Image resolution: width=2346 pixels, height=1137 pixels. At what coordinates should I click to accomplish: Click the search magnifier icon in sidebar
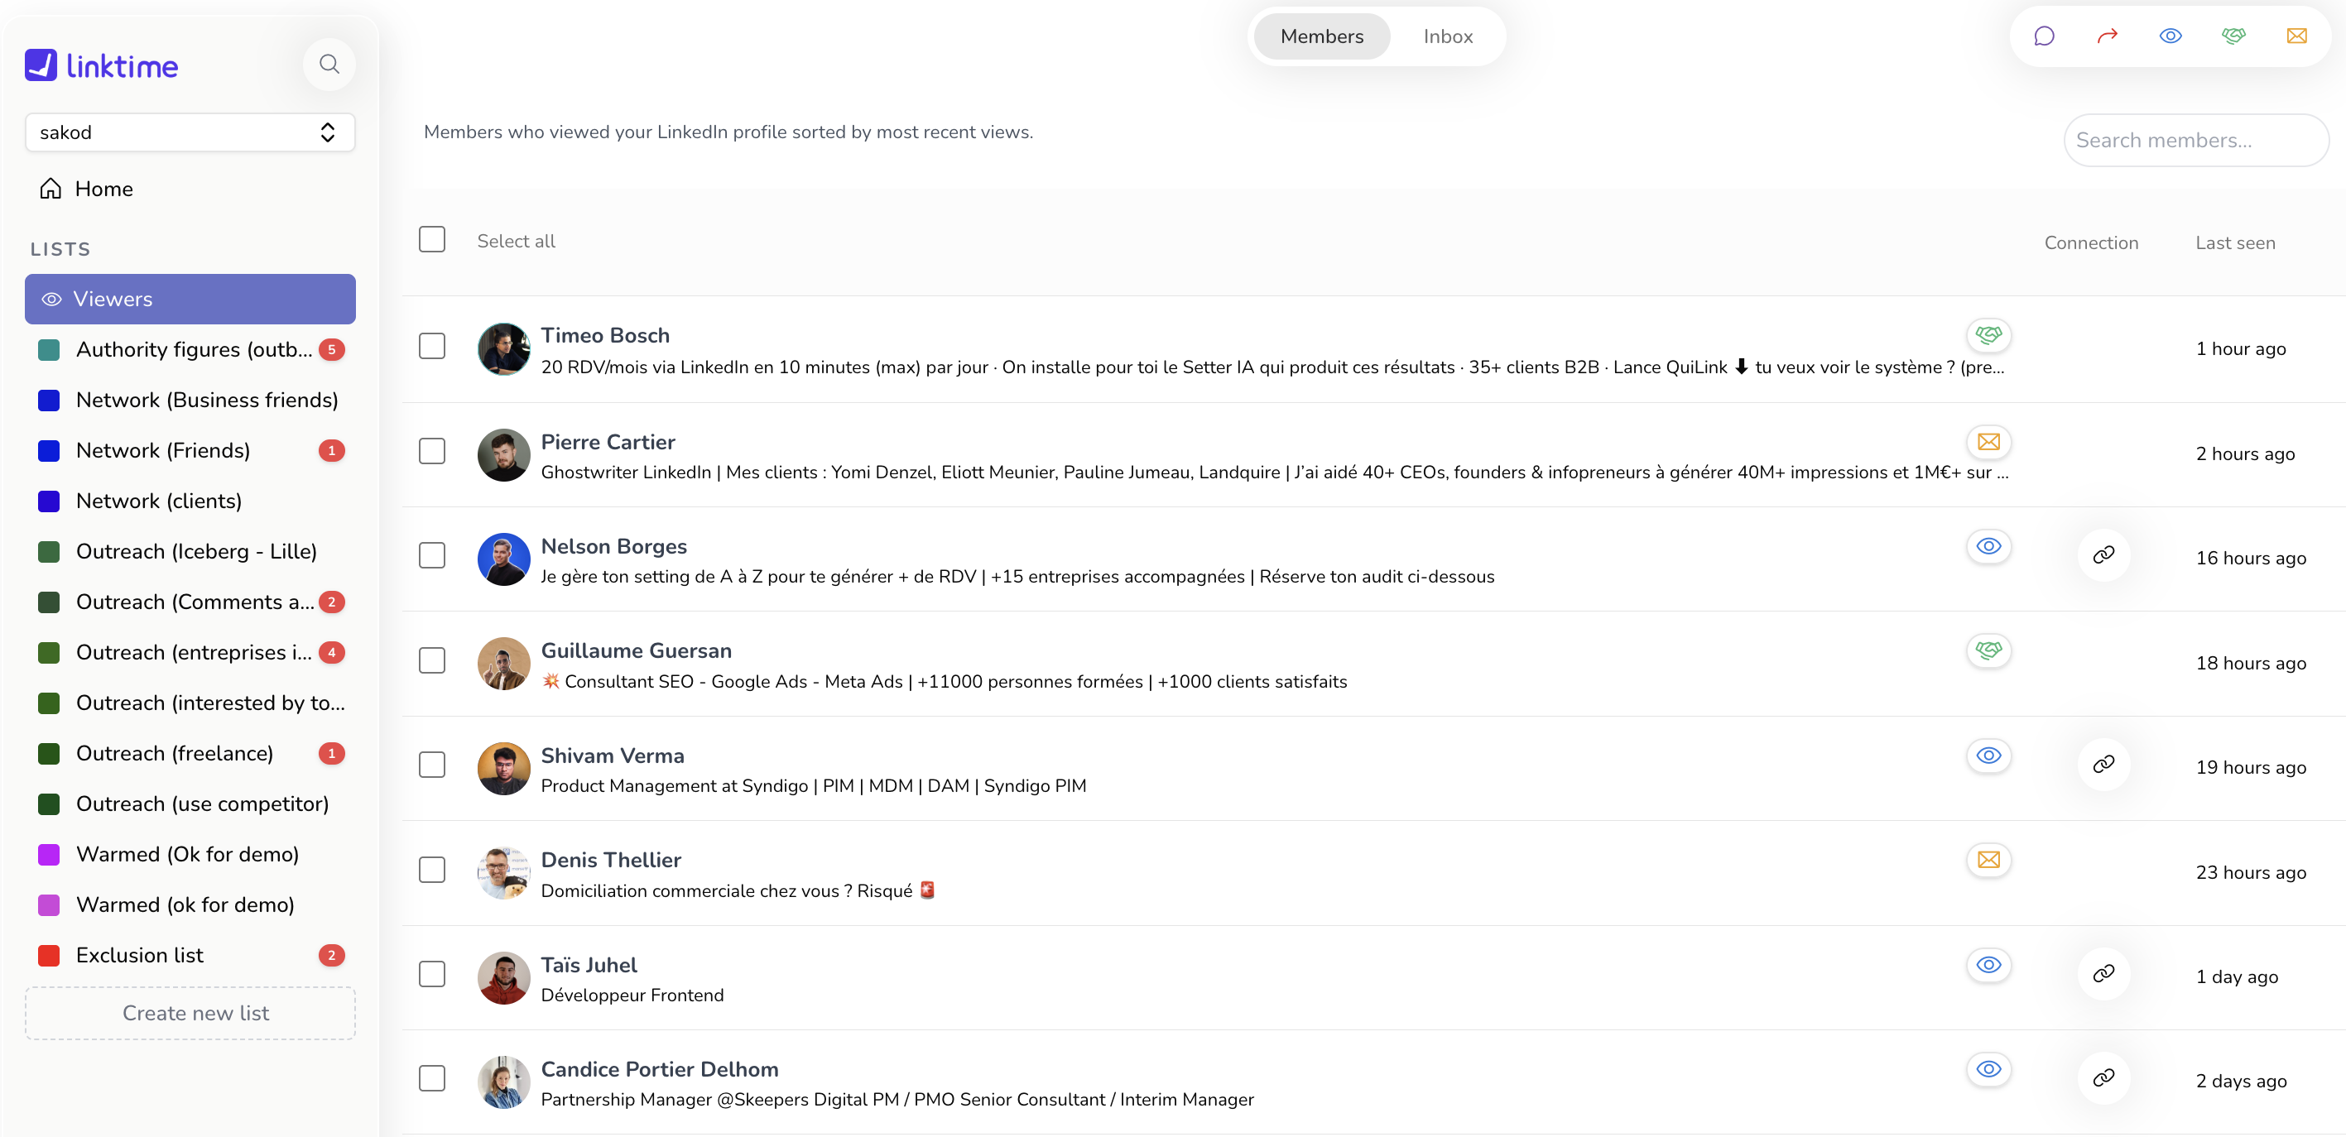[329, 64]
